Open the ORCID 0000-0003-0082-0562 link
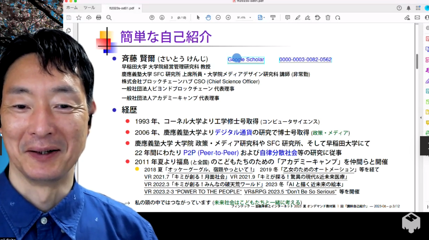Viewport: 429px width, 240px height. pos(305,59)
